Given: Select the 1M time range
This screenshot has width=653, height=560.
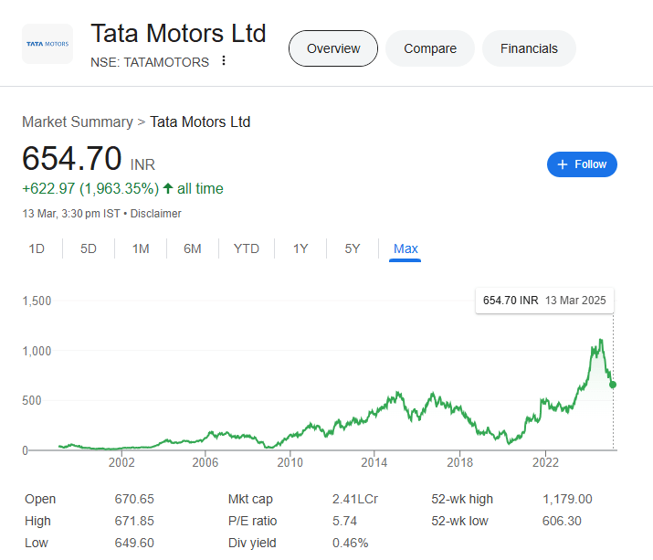Looking at the screenshot, I should coord(141,248).
